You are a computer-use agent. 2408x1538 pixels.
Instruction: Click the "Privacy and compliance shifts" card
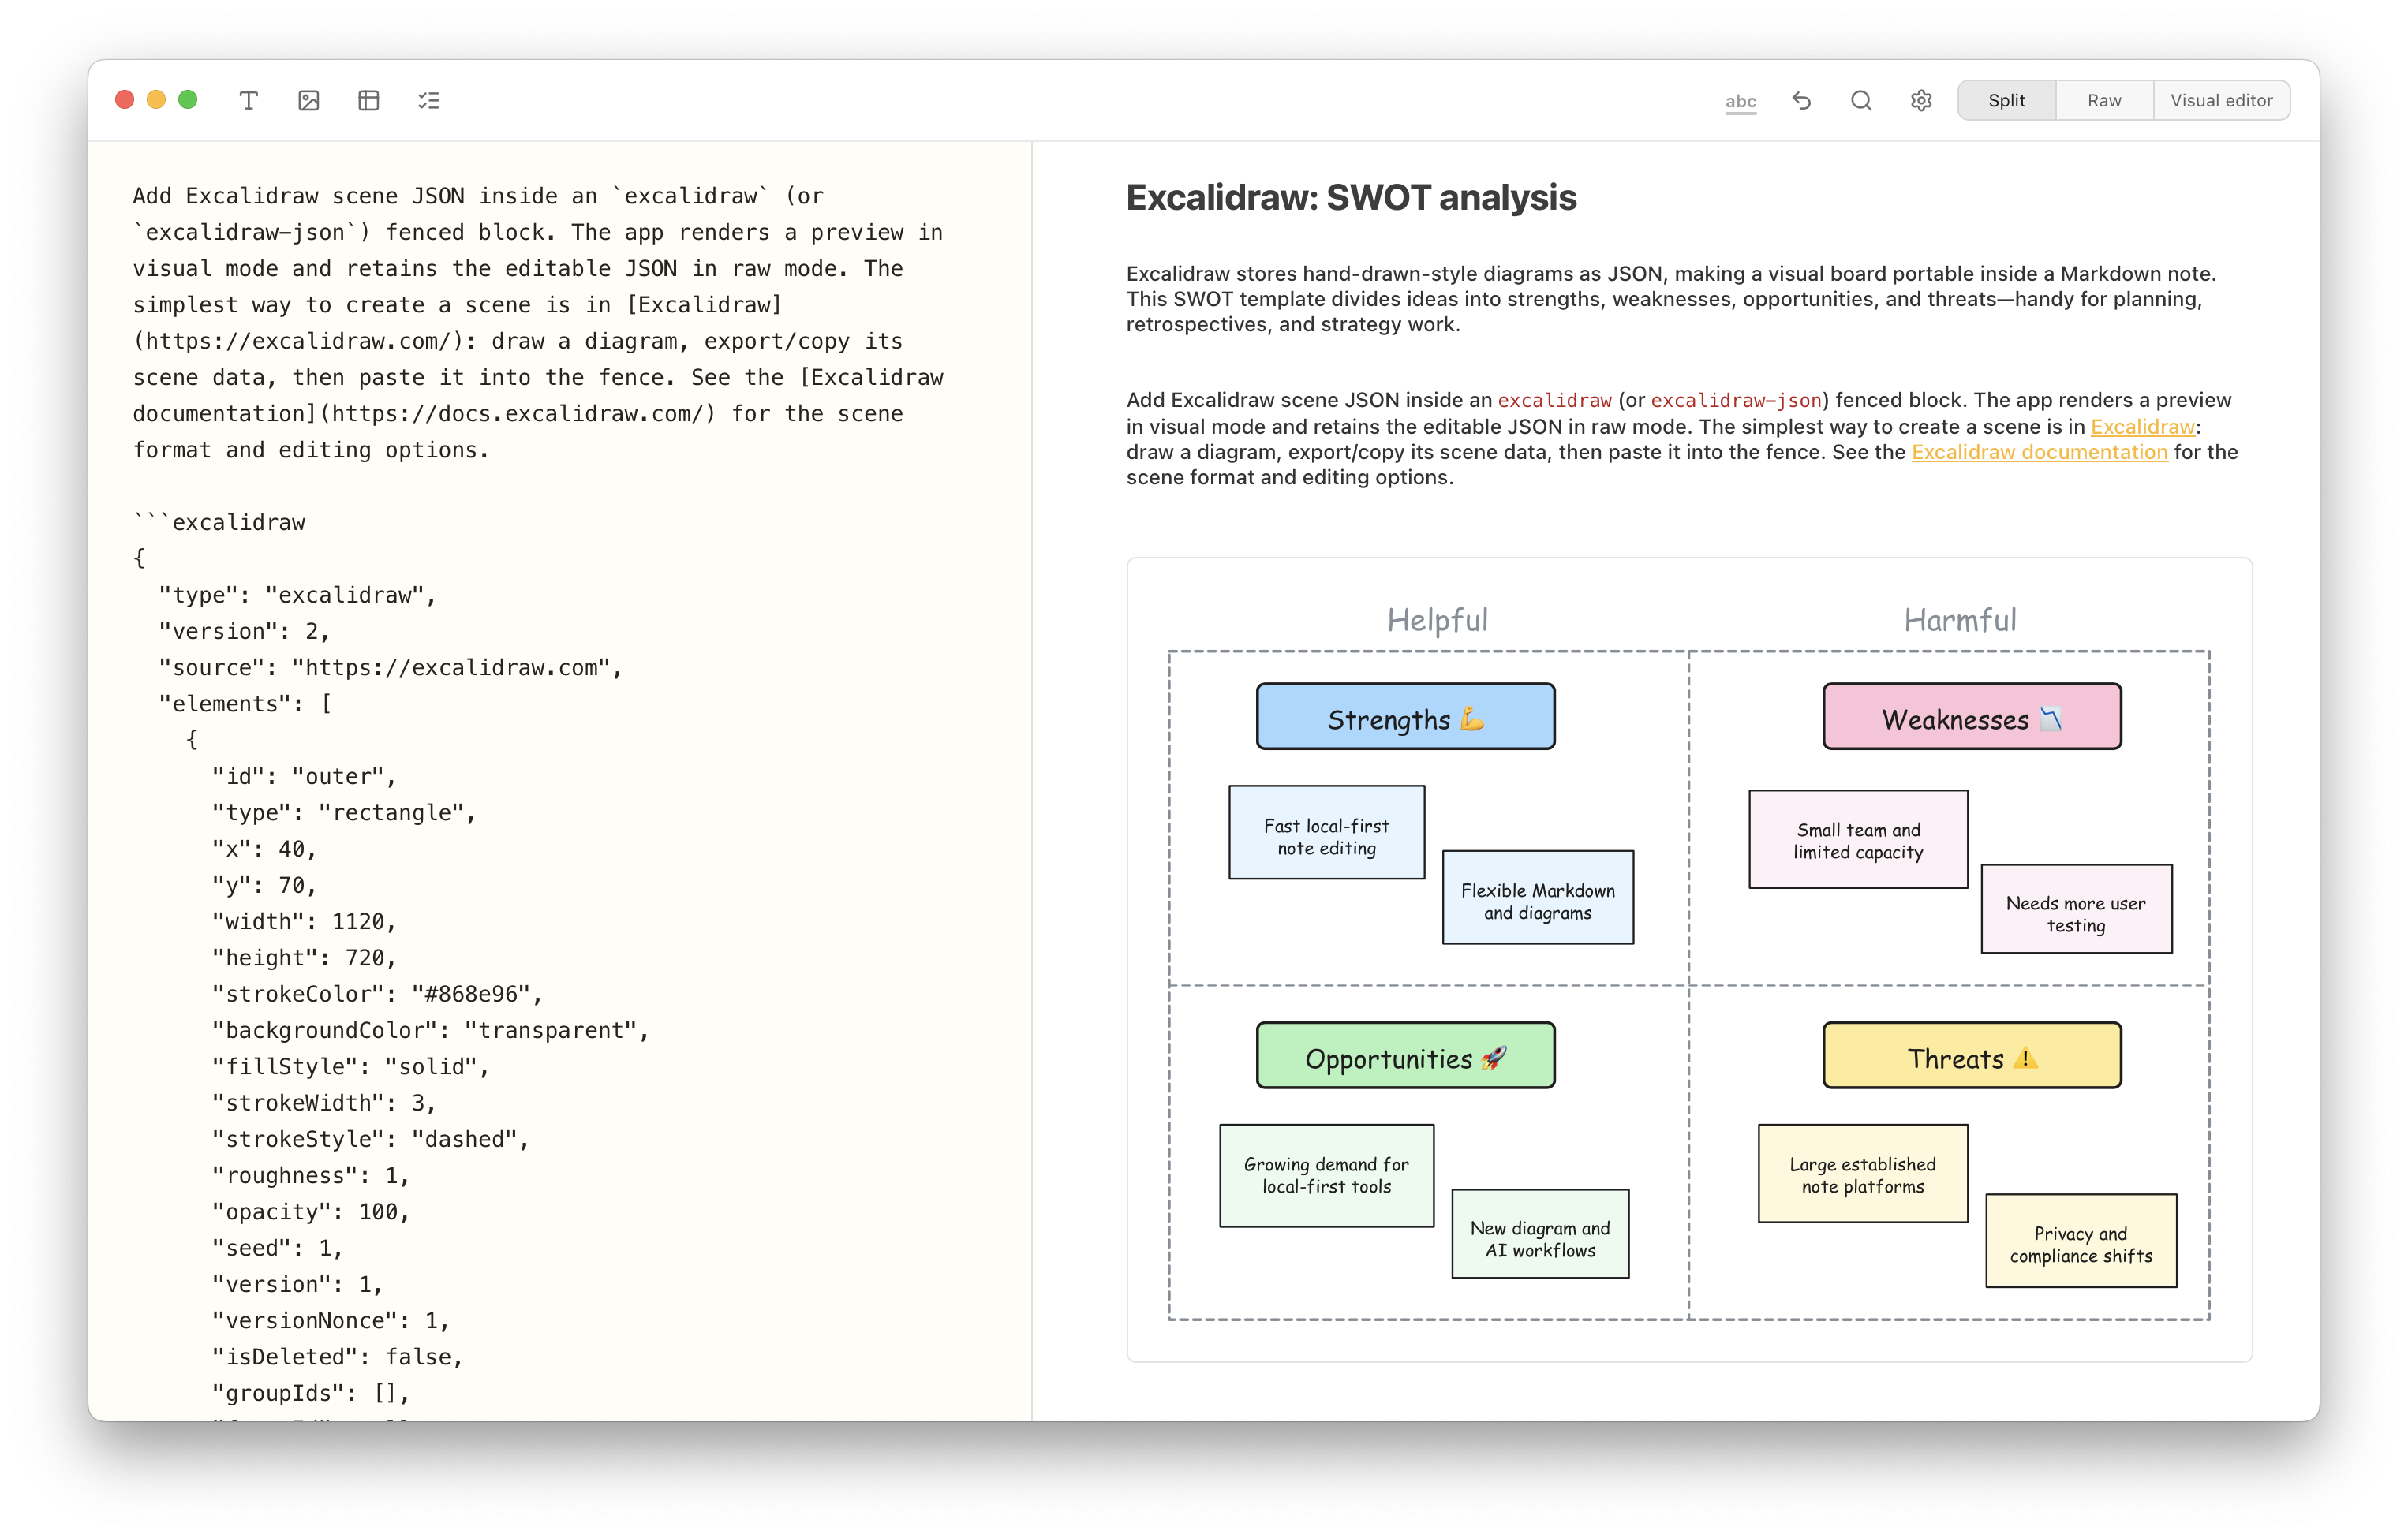2081,1241
